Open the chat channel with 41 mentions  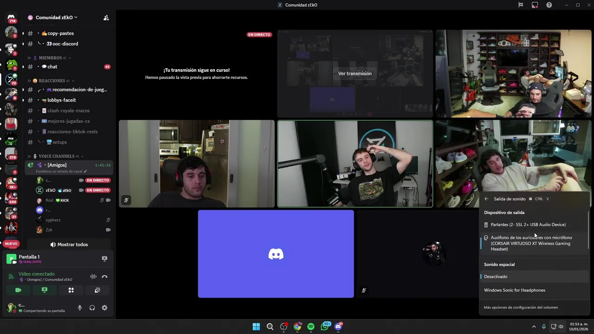coord(69,67)
